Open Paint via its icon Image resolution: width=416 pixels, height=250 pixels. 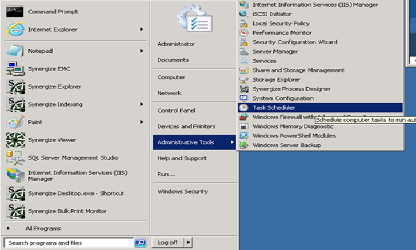15,122
